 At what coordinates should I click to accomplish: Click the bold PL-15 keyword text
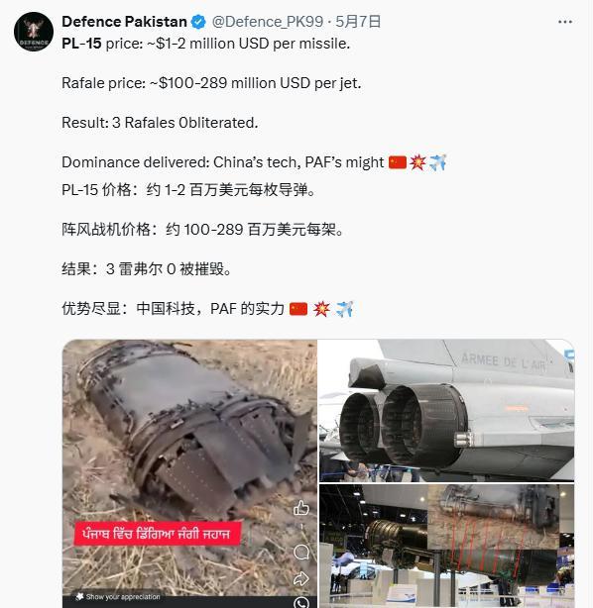pos(81,44)
